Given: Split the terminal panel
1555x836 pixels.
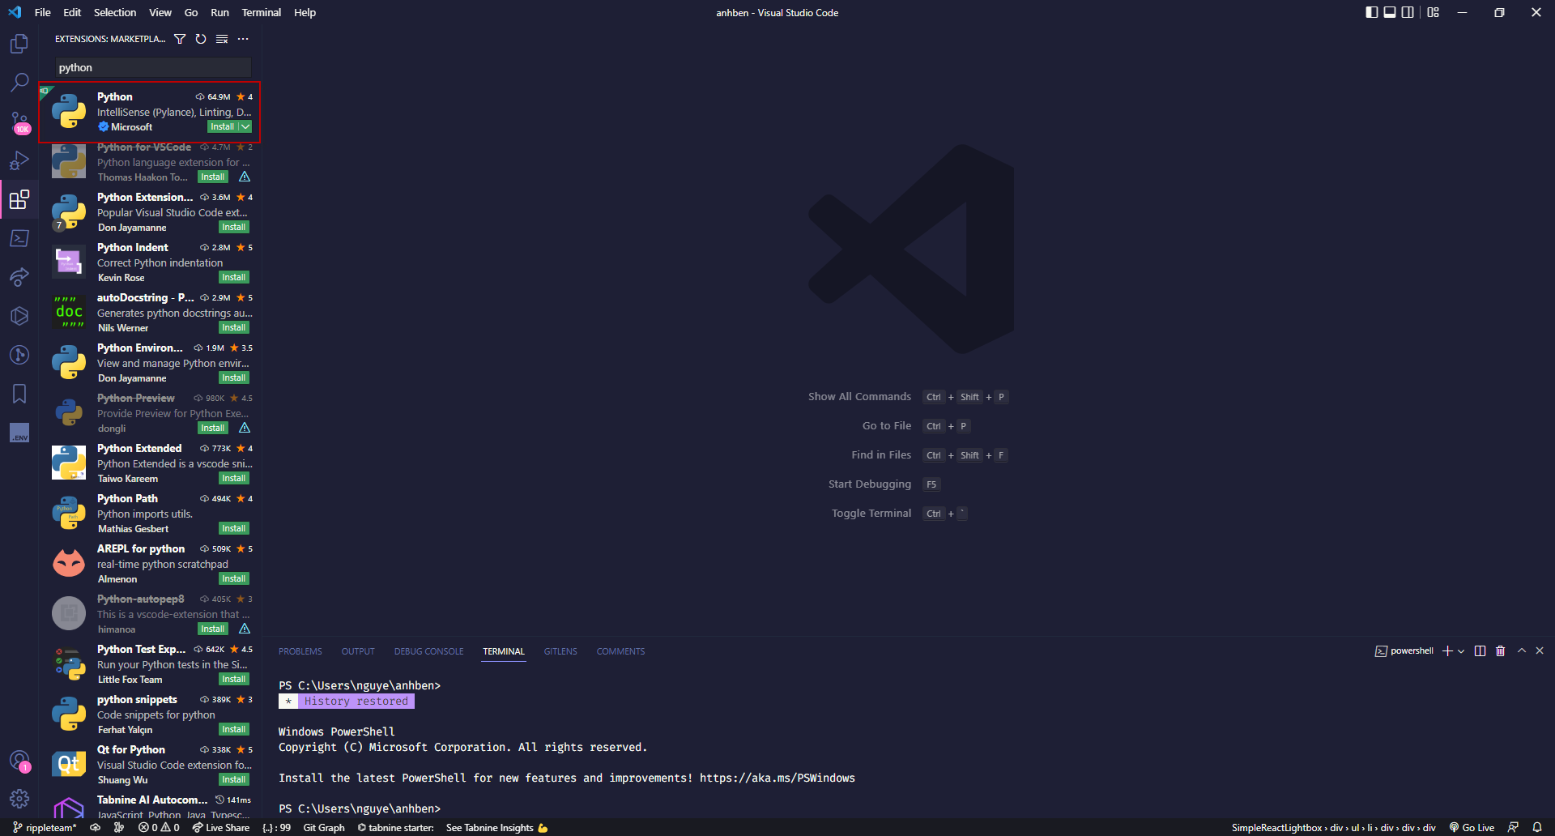Looking at the screenshot, I should coord(1480,651).
